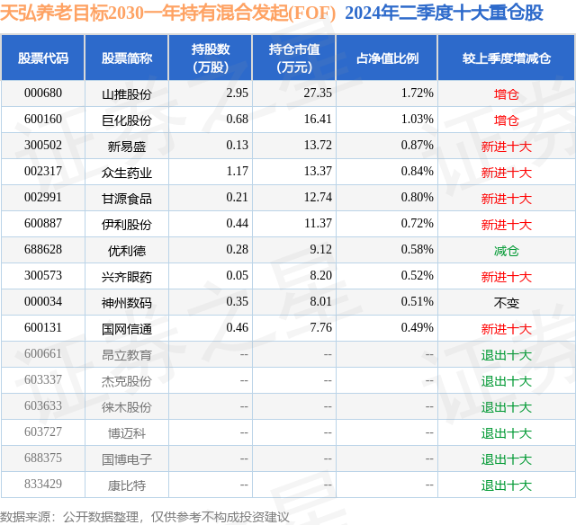Click stock code 300502
Image resolution: width=576 pixels, height=525 pixels.
click(43, 146)
